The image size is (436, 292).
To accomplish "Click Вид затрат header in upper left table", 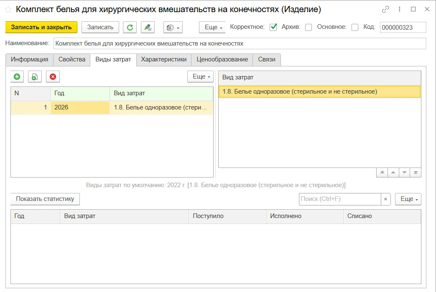I will pyautogui.click(x=161, y=93).
